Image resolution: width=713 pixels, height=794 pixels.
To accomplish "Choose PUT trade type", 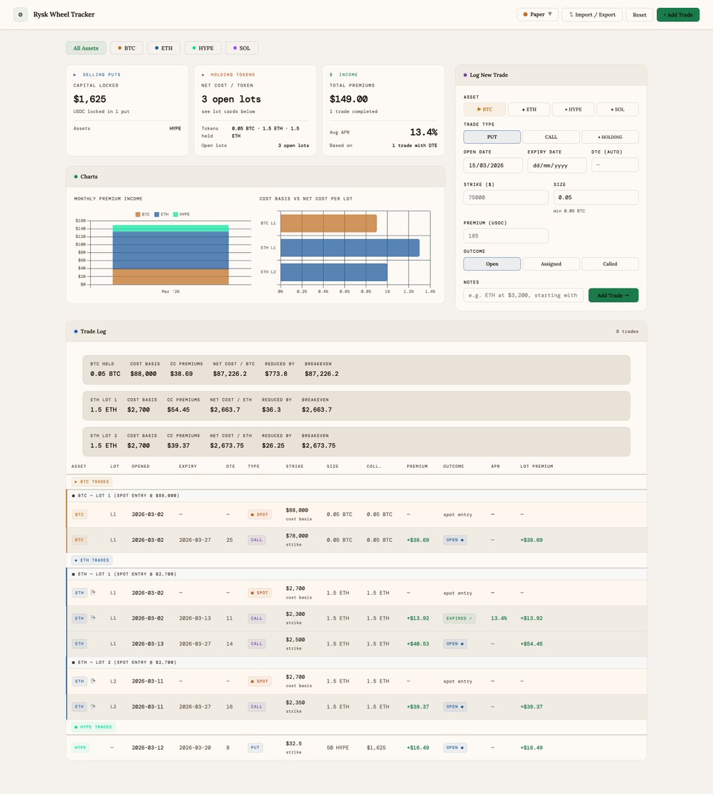I will tap(492, 137).
